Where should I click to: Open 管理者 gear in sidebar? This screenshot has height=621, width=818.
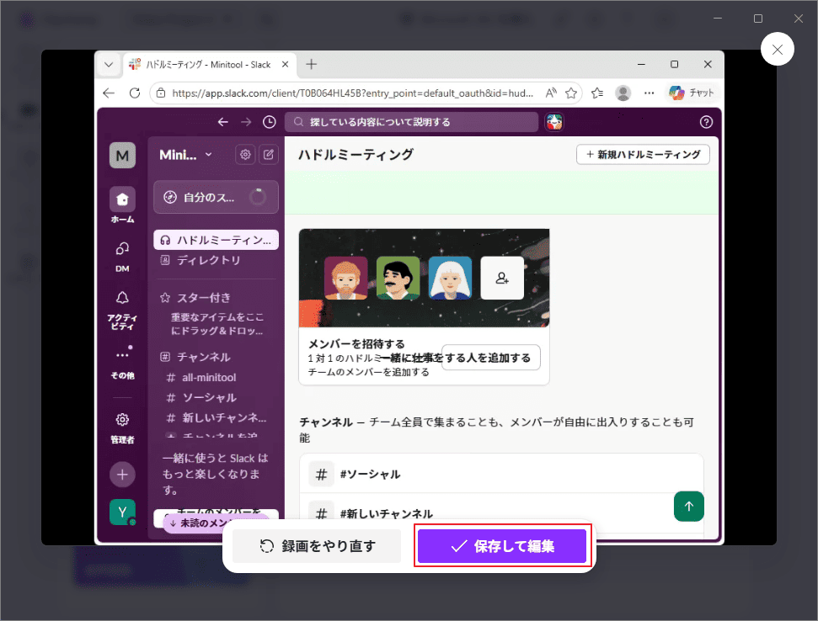pyautogui.click(x=122, y=428)
